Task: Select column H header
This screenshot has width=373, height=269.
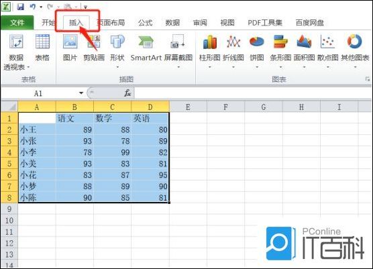Action: coord(301,107)
